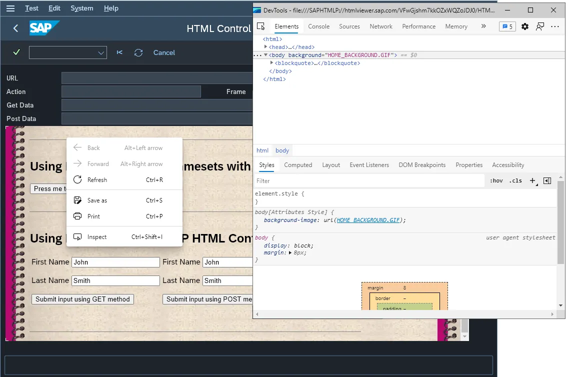
Task: Open the issues counter showing 5
Action: 507,26
